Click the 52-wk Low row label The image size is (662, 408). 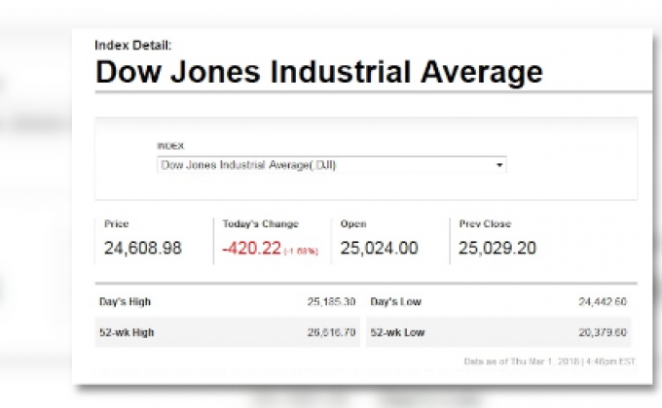click(397, 332)
